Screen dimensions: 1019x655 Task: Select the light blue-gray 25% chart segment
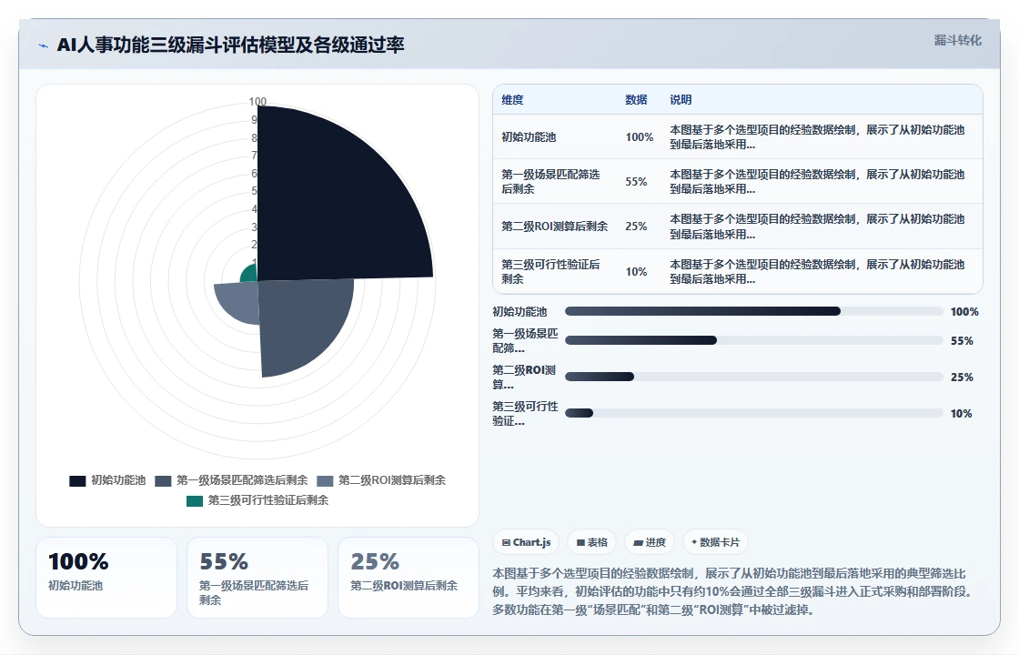tap(237, 302)
